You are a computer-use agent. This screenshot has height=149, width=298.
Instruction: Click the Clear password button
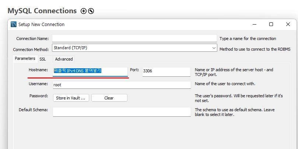pos(109,98)
